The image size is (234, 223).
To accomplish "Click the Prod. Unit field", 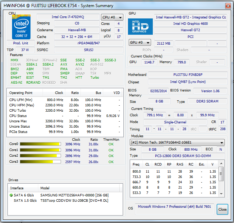I will (x=21, y=43).
